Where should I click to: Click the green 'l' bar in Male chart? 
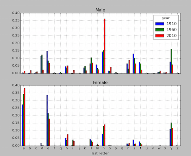(91, 66)
